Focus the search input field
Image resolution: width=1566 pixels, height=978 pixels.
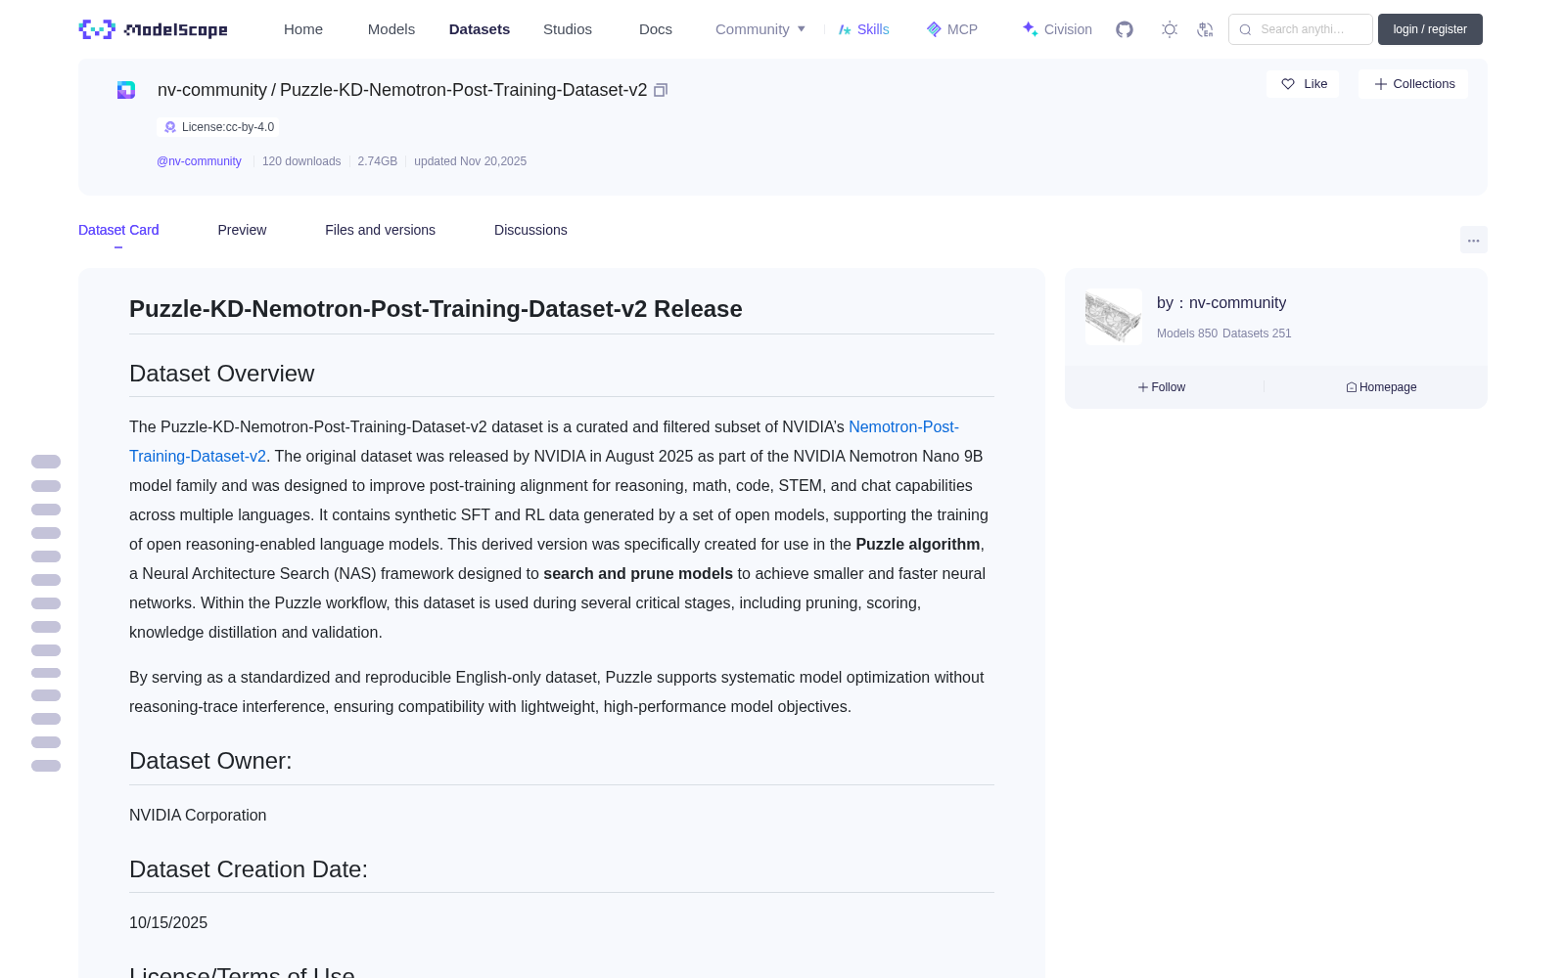1301,29
